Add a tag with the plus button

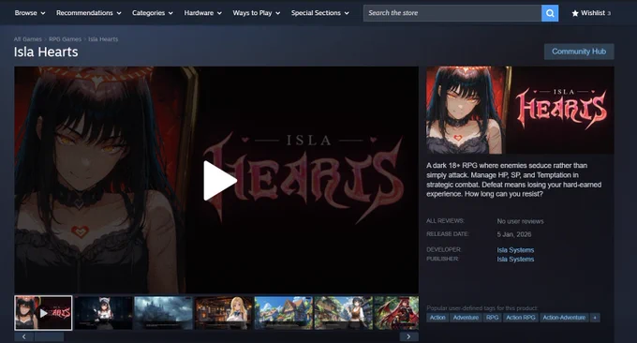tap(595, 318)
